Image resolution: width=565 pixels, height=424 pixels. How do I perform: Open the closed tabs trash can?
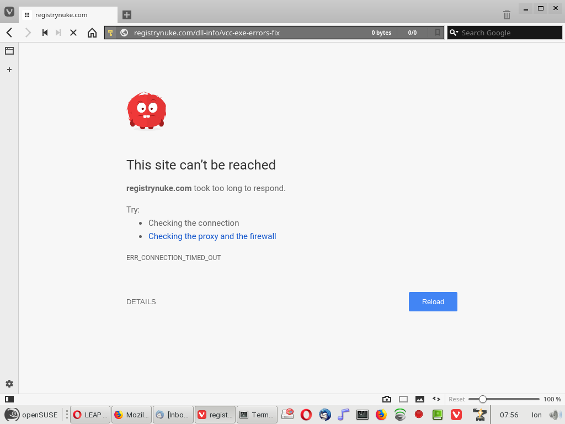pyautogui.click(x=507, y=15)
